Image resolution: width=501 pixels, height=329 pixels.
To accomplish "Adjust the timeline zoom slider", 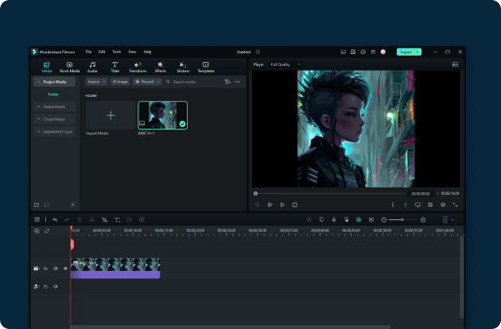I will (402, 220).
